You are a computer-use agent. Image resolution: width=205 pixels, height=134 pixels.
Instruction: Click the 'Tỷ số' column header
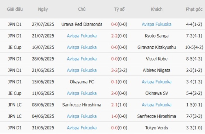click(119, 9)
